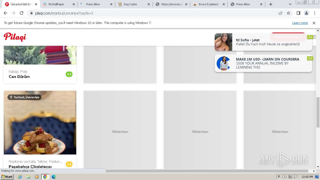This screenshot has height=180, width=320.
Task: Go back to the previous page
Action: click(x=5, y=13)
